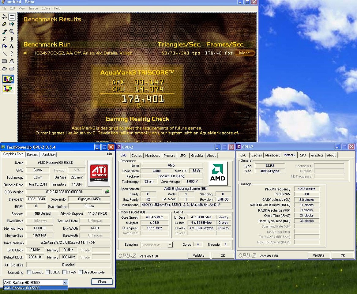Toggle the CUDA checkbox
The image size is (357, 294).
tap(47, 272)
